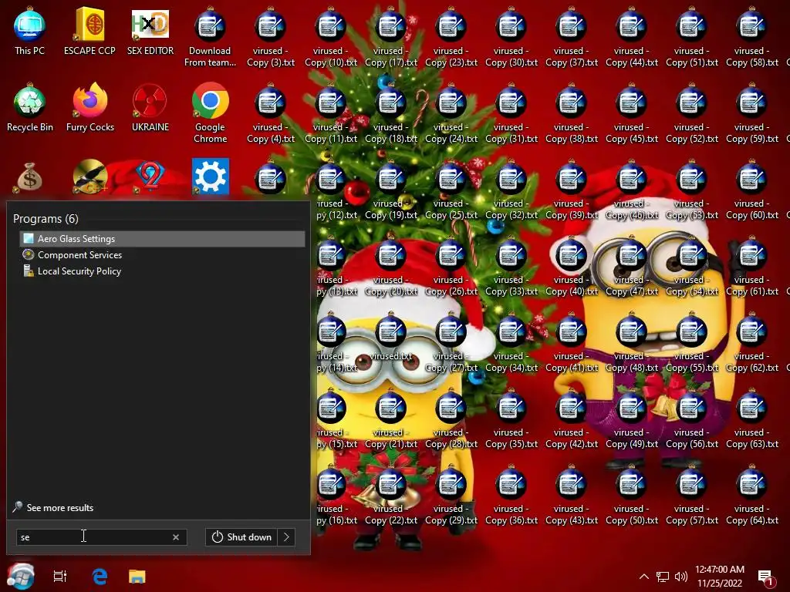The height and width of the screenshot is (592, 790).
Task: Launch Google Chrome from the desktop
Action: 210,113
